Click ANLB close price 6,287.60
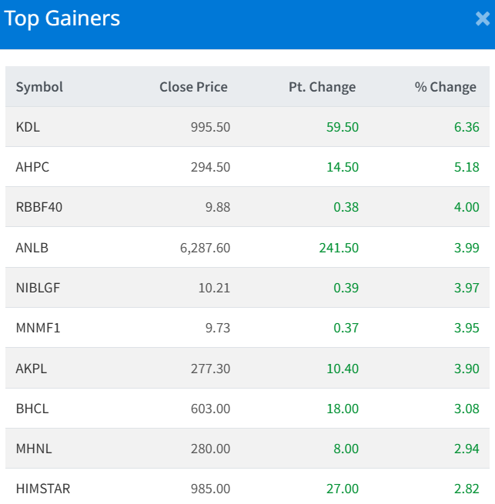Viewport: 495px width, 504px height. tap(199, 248)
